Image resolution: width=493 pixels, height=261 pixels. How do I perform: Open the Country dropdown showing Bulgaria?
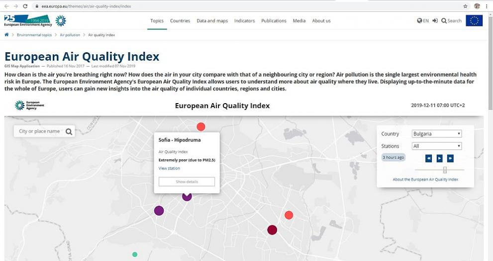(437, 134)
